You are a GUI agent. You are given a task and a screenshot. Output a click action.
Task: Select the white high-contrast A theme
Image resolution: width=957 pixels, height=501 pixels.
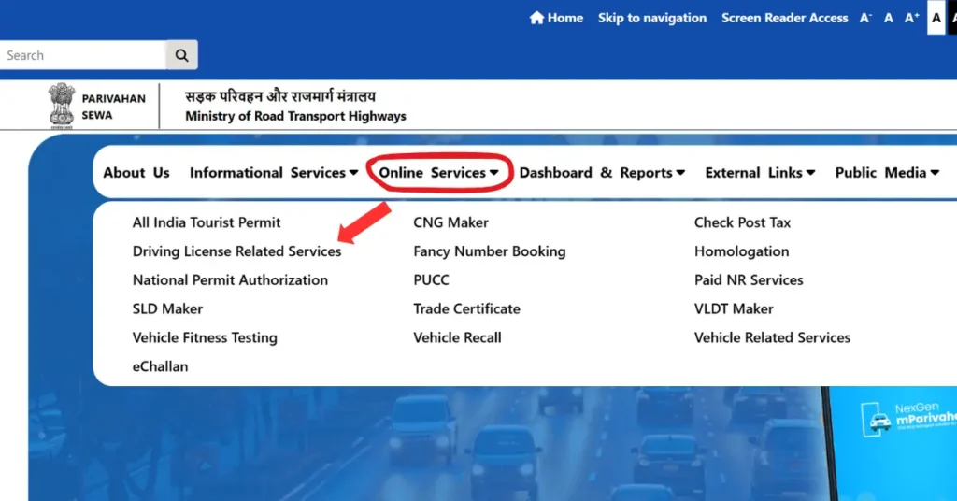pyautogui.click(x=936, y=18)
